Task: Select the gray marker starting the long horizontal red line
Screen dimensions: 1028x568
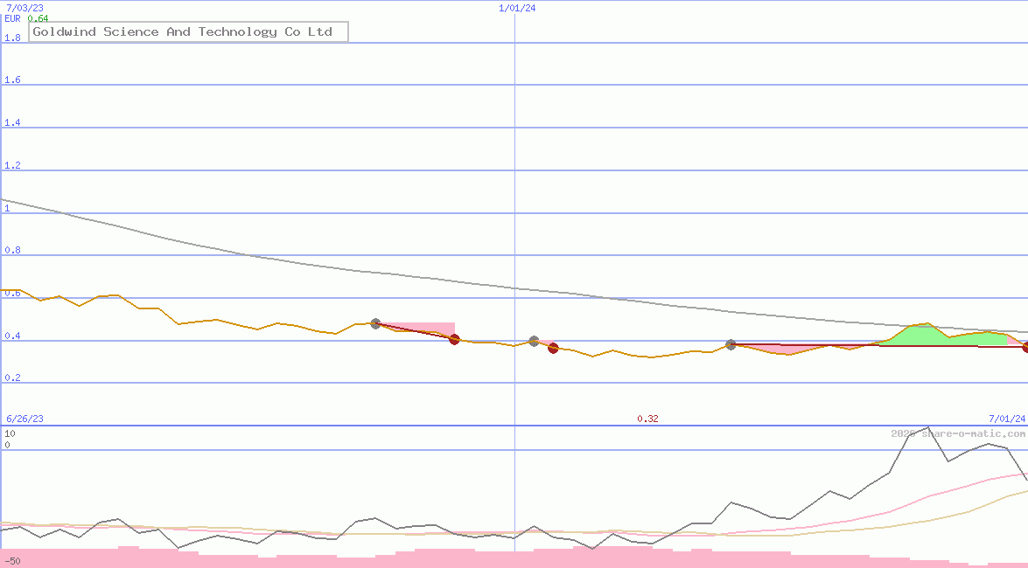Action: (x=731, y=344)
